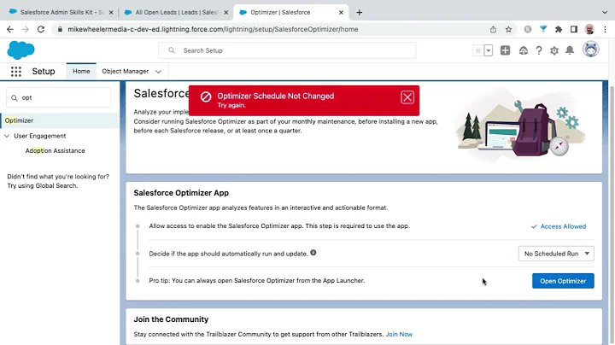This screenshot has width=615, height=345.
Task: Click the Favorites star icon
Action: click(x=477, y=50)
